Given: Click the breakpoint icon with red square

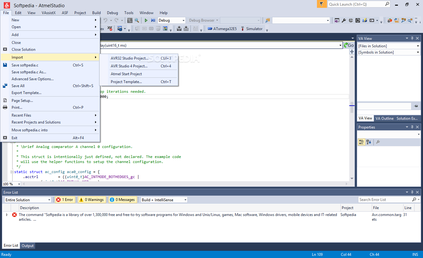Looking at the screenshot, I should [x=110, y=29].
